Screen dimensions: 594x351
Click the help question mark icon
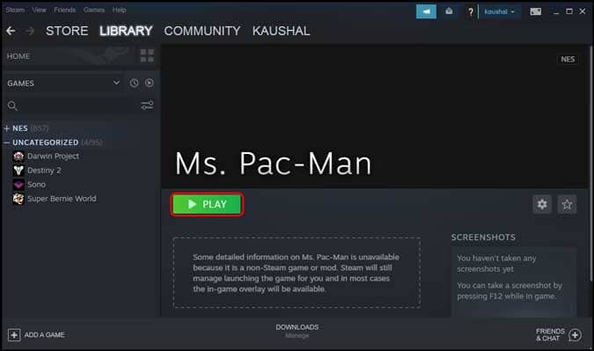click(471, 11)
